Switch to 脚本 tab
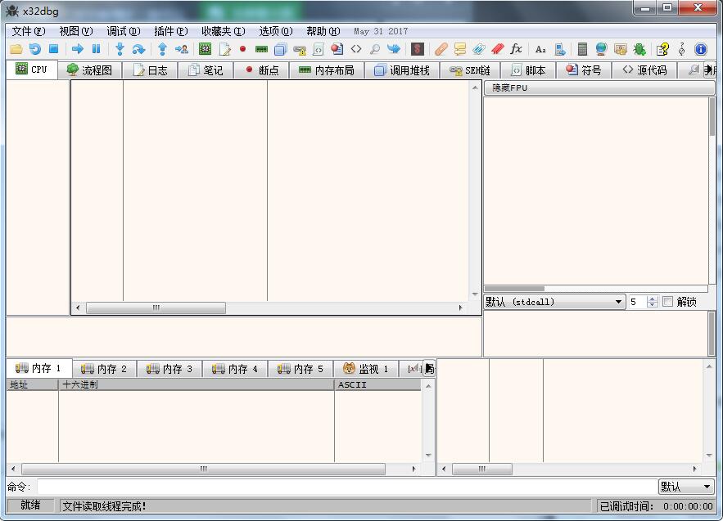Screen dimensions: 723x521 (x=528, y=70)
